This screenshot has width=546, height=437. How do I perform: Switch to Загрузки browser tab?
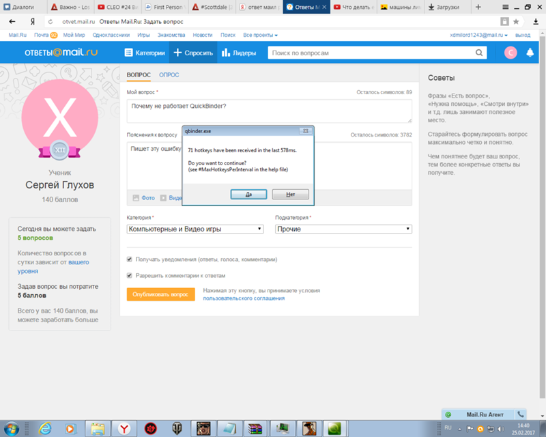448,7
